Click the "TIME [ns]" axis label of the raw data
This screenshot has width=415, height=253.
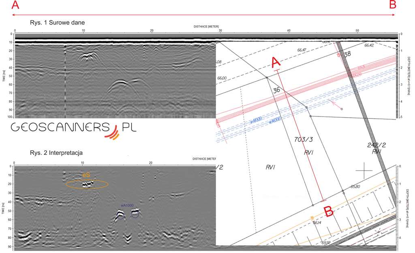pyautogui.click(x=4, y=76)
